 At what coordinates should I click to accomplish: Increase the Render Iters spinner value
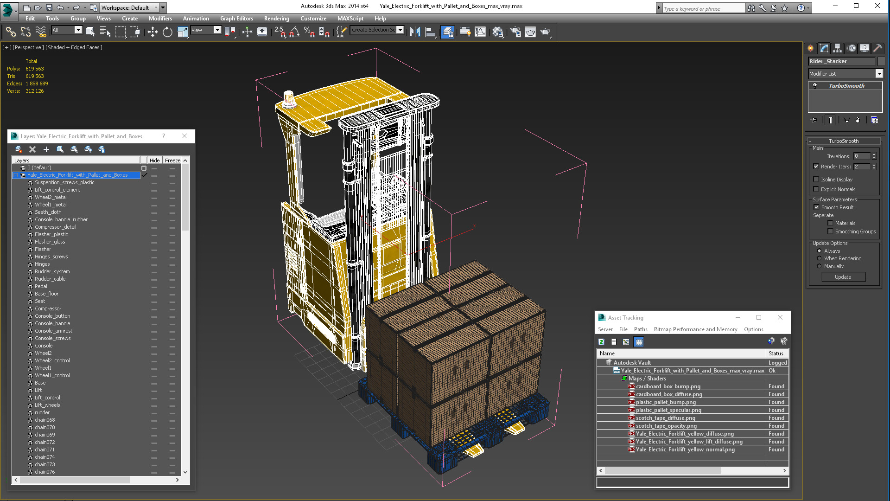(x=874, y=165)
